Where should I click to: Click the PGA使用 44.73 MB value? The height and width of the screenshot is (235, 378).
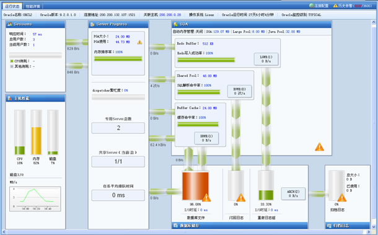tap(123, 42)
